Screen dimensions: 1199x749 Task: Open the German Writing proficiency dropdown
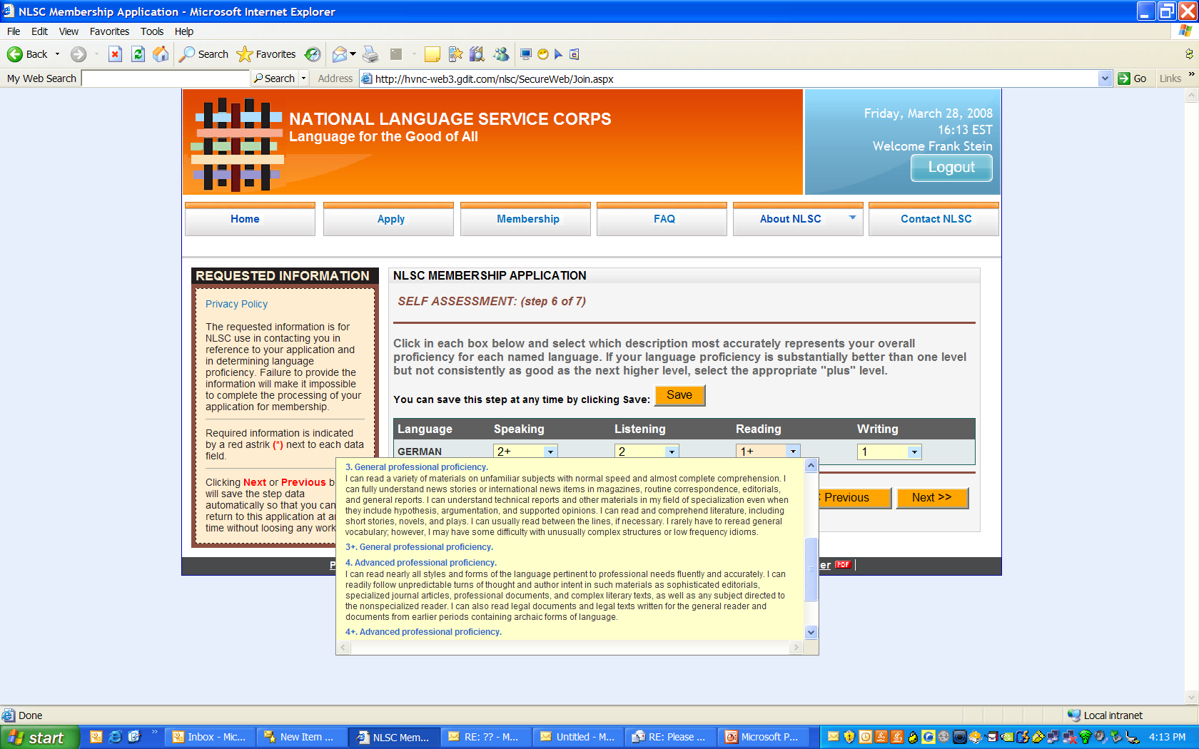tap(914, 452)
